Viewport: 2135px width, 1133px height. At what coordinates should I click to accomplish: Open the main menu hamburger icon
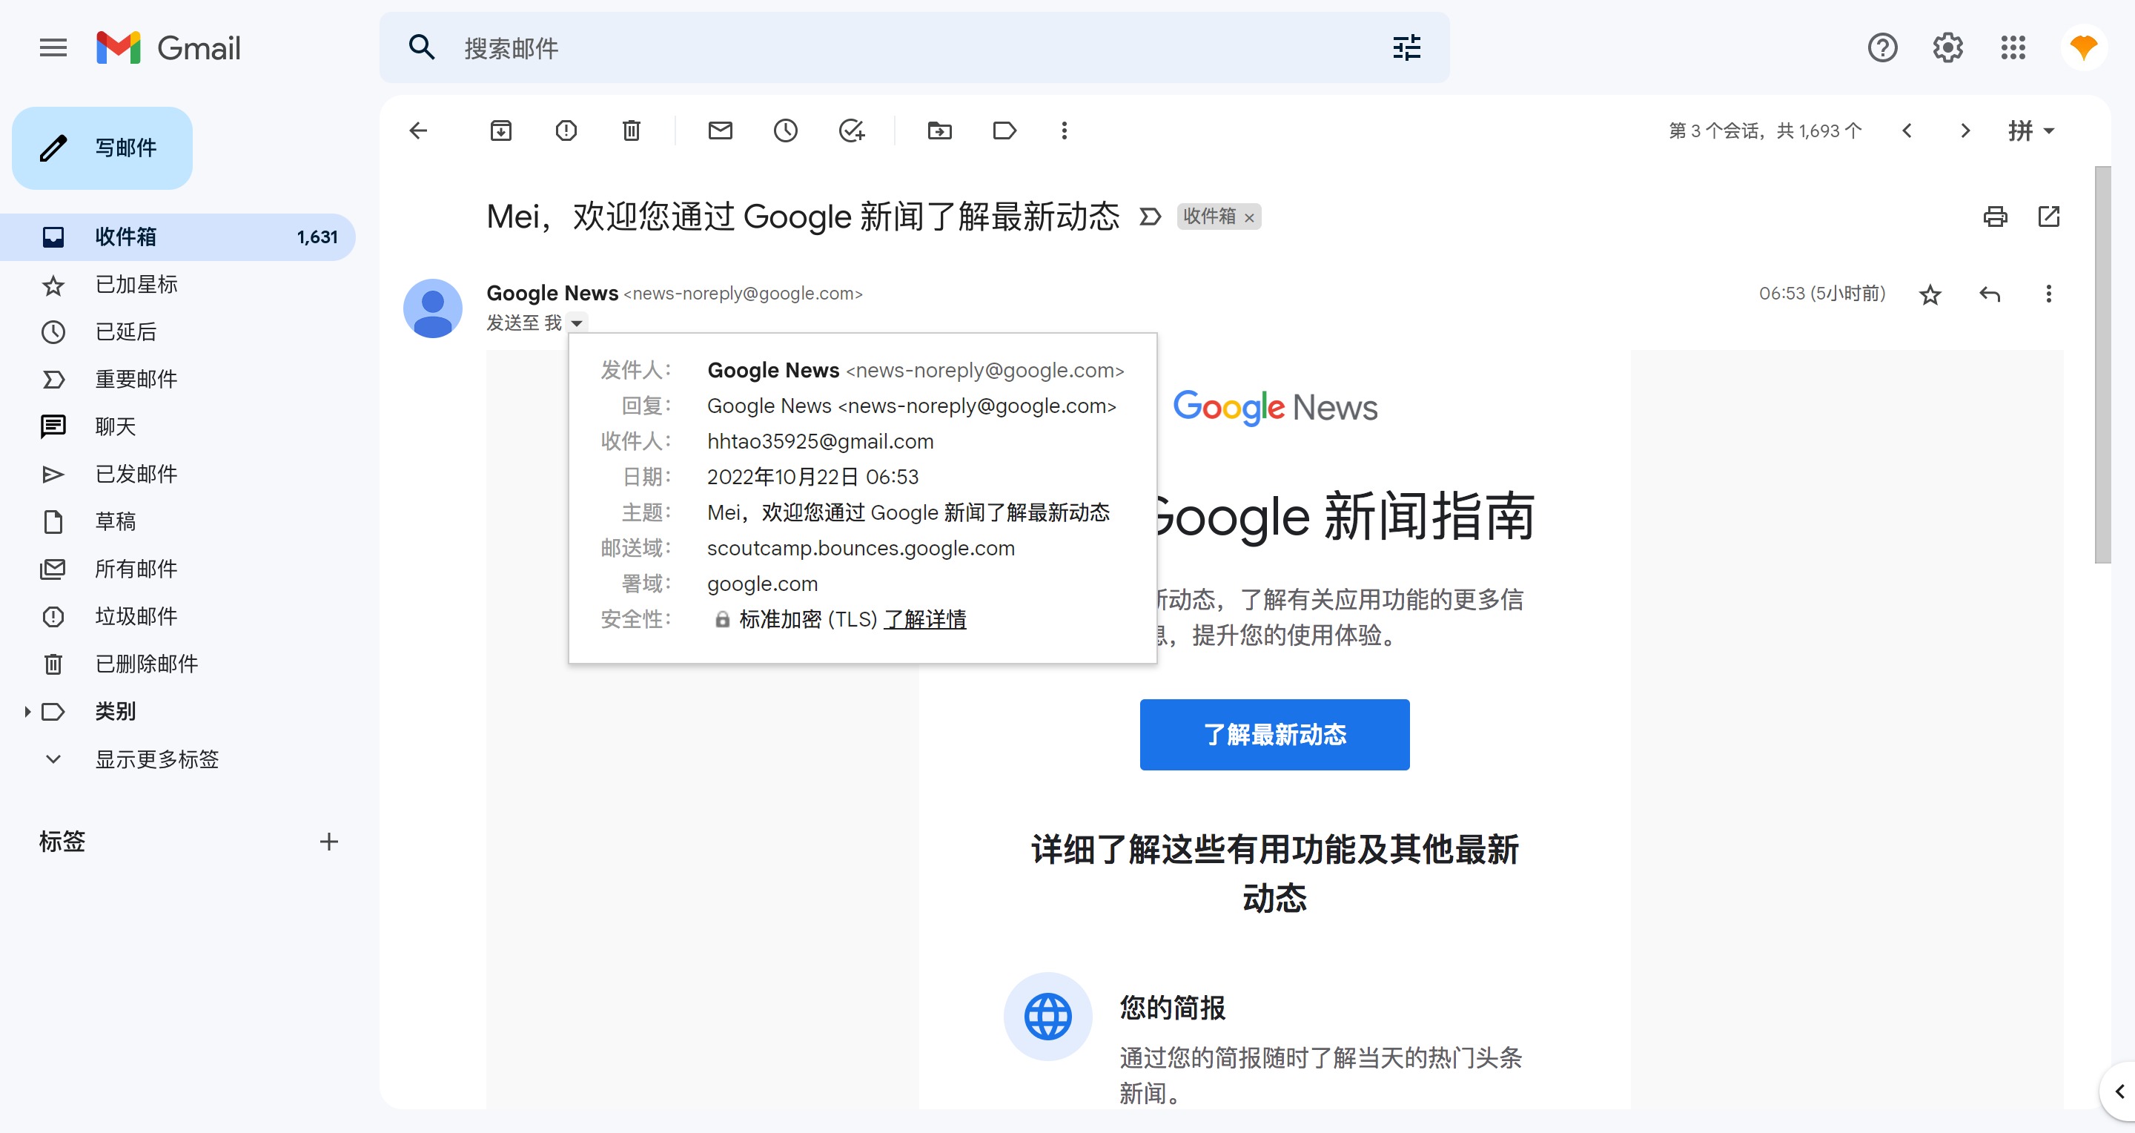point(53,48)
